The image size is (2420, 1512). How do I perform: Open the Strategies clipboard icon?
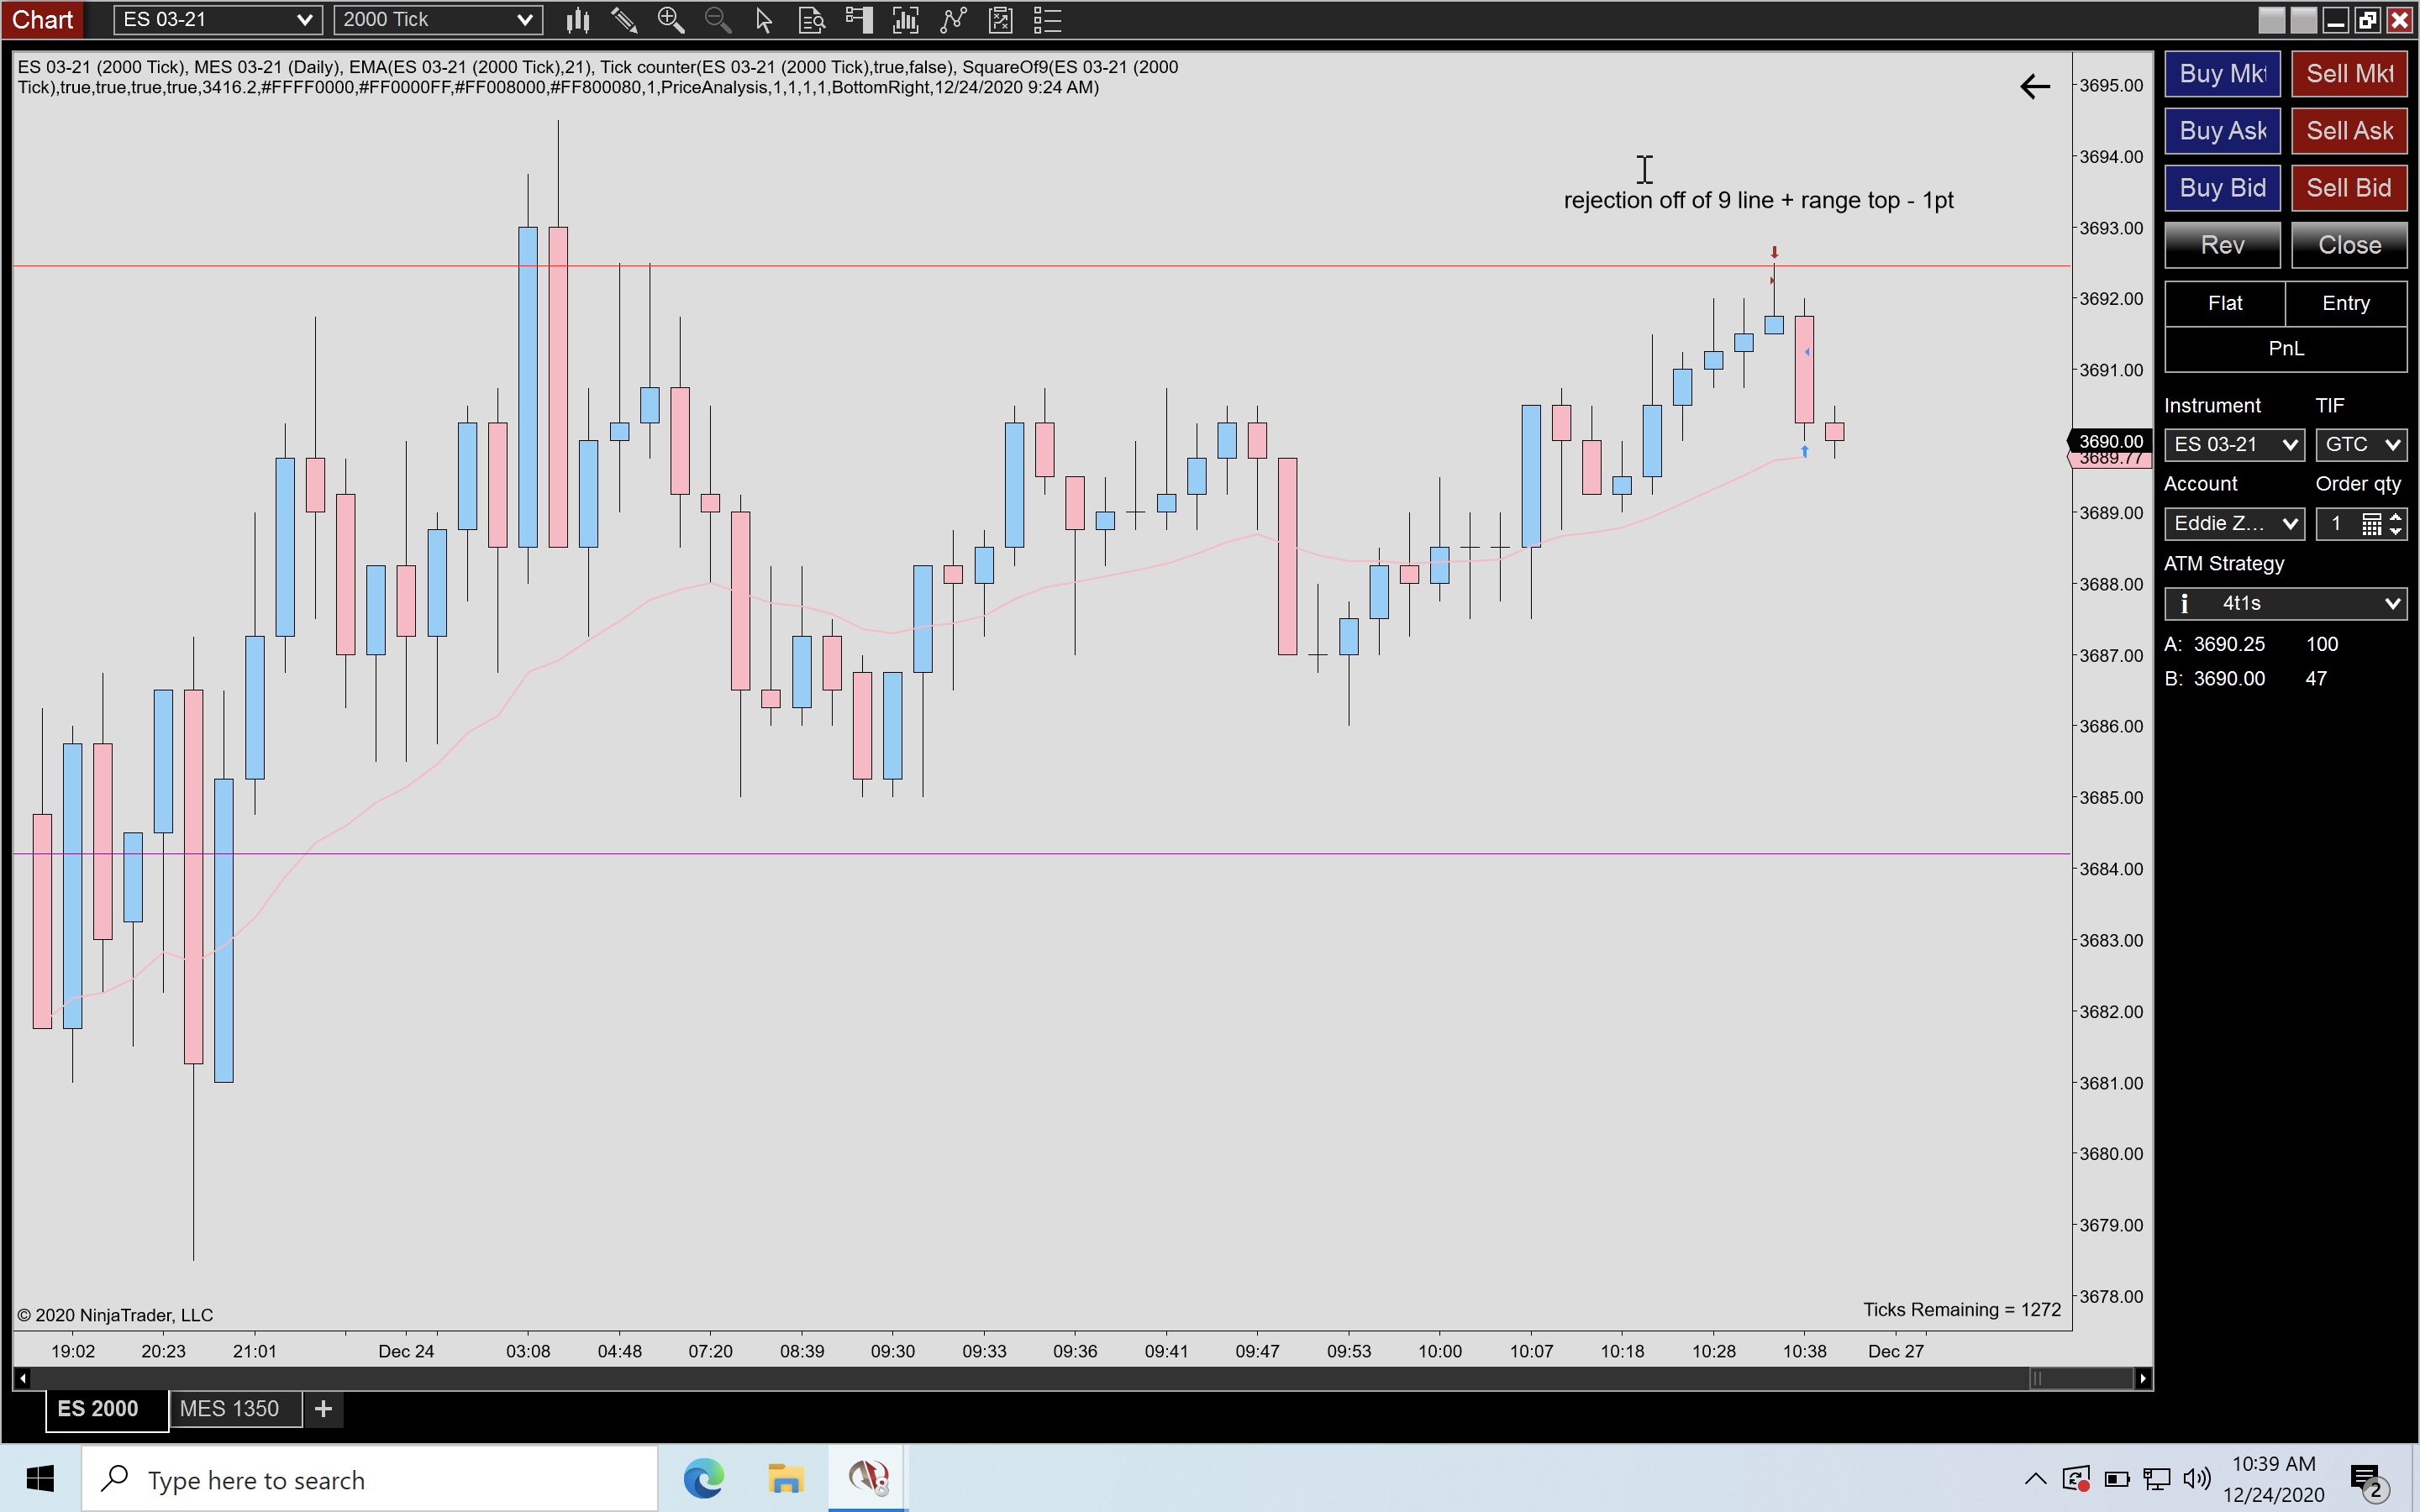click(1000, 20)
